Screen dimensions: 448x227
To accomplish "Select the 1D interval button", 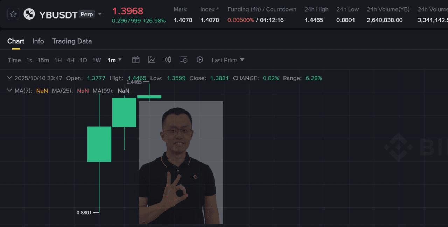I will click(x=83, y=60).
